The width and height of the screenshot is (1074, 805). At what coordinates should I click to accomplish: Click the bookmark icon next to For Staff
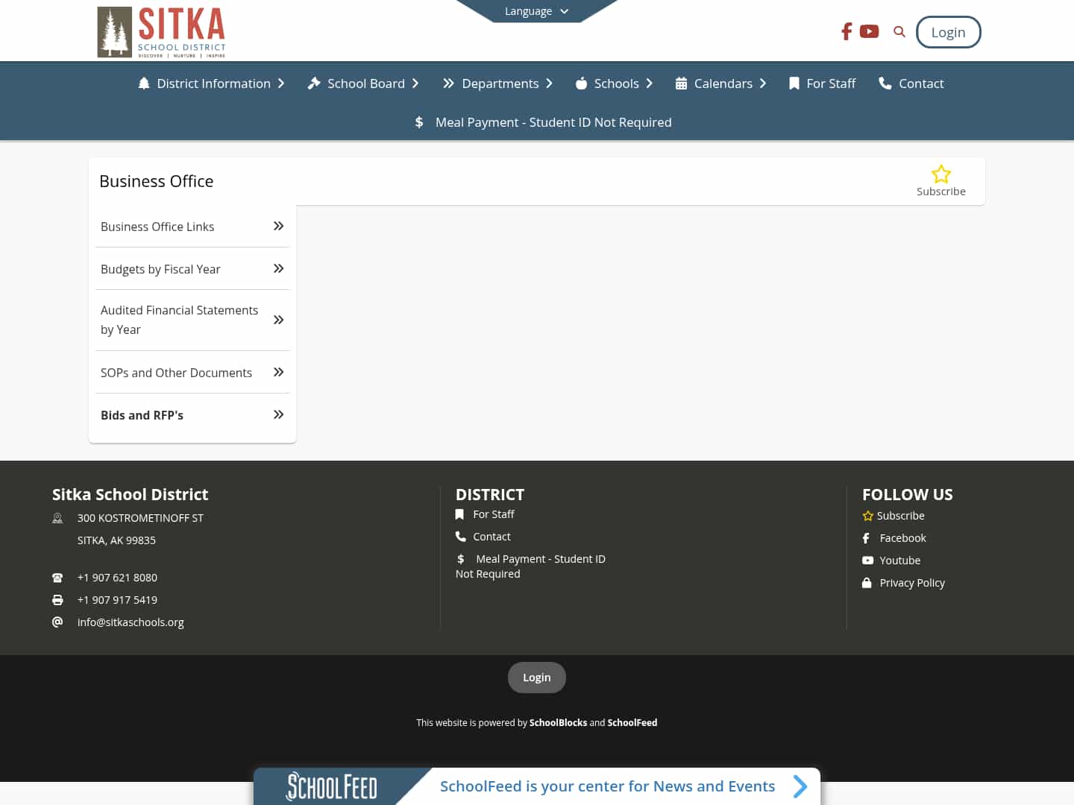click(459, 514)
